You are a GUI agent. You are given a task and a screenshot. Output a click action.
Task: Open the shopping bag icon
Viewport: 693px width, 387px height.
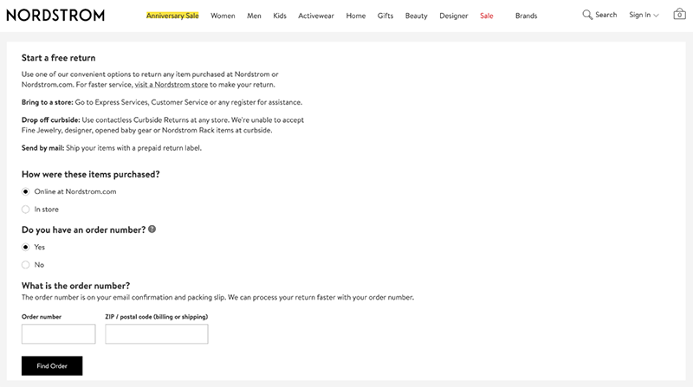[679, 15]
